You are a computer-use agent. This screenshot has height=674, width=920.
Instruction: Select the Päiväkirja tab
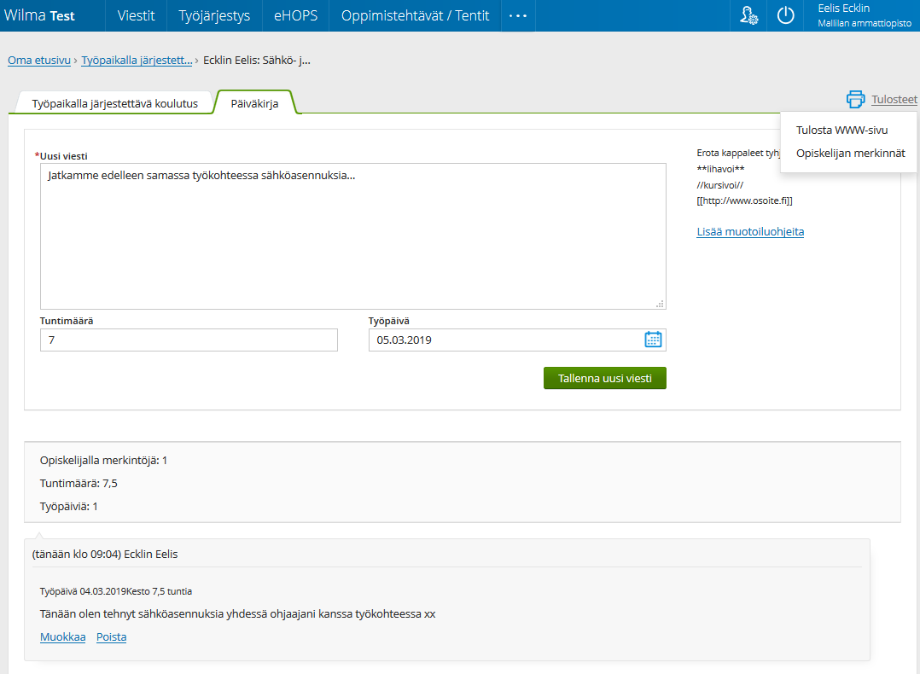[254, 103]
